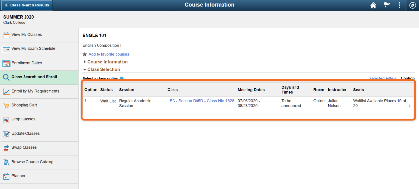This screenshot has width=419, height=189.
Task: Go back to Class Search Results
Action: [27, 5]
